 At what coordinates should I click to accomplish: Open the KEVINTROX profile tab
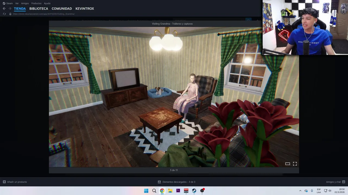[85, 9]
